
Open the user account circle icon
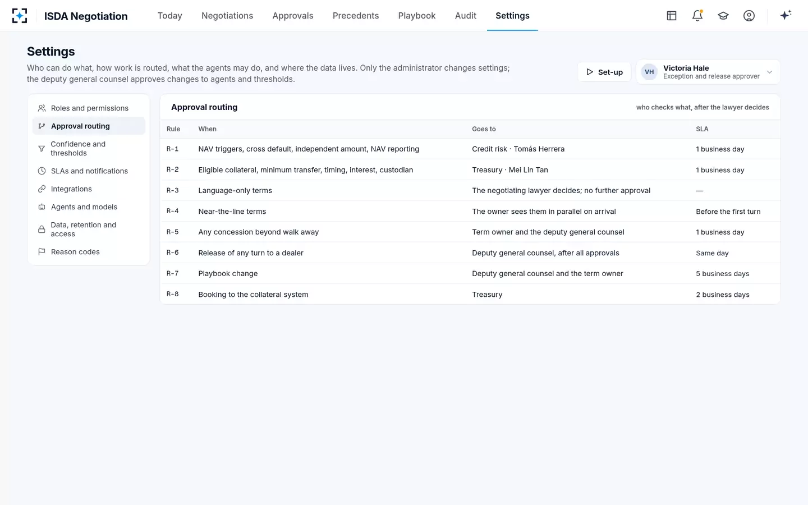749,16
